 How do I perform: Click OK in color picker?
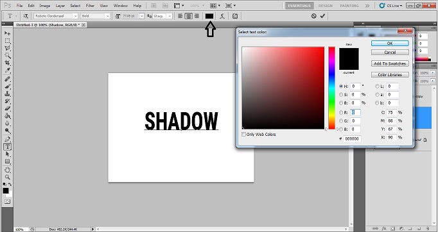tap(390, 43)
